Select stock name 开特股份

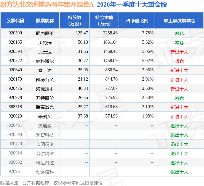(45, 98)
